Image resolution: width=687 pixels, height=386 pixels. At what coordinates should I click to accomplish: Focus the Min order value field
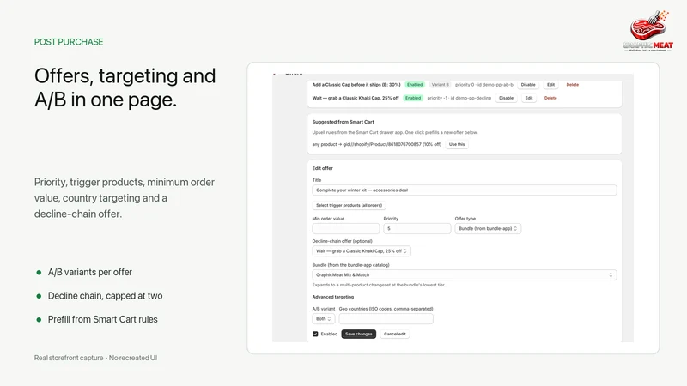click(346, 228)
